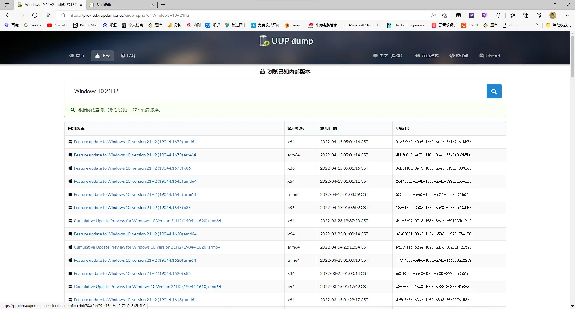View site information lock icon
575x309 pixels.
pos(63,15)
